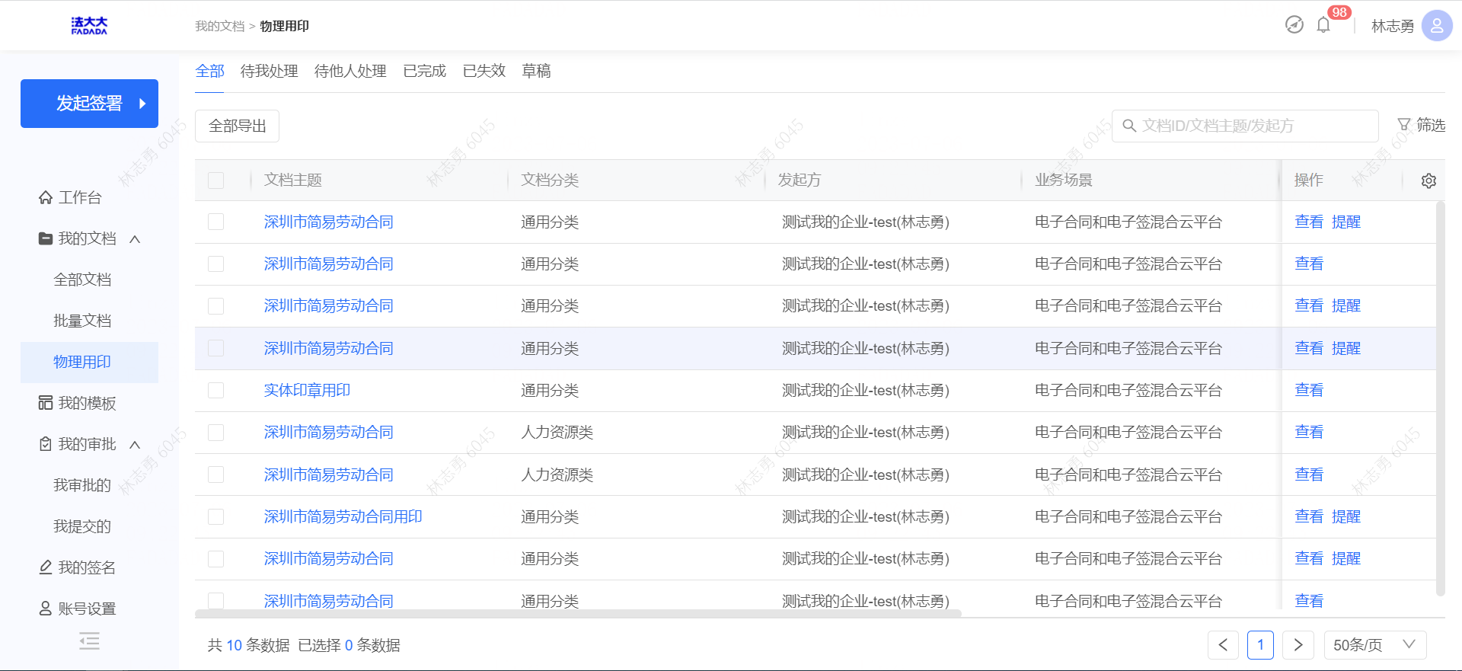This screenshot has height=671, width=1462.
Task: Select the 全部 tab
Action: [209, 71]
